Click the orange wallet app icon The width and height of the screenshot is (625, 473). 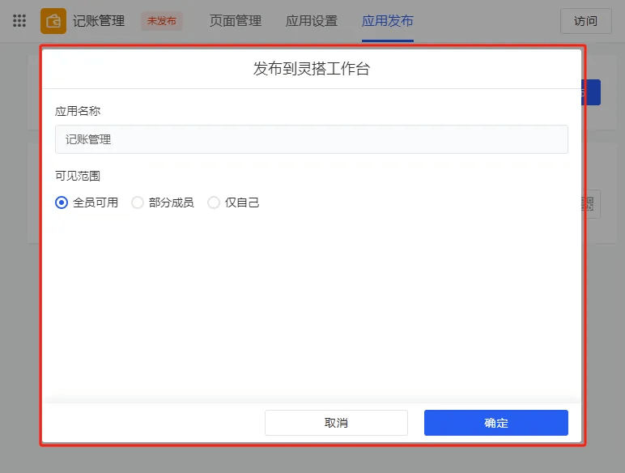click(53, 21)
